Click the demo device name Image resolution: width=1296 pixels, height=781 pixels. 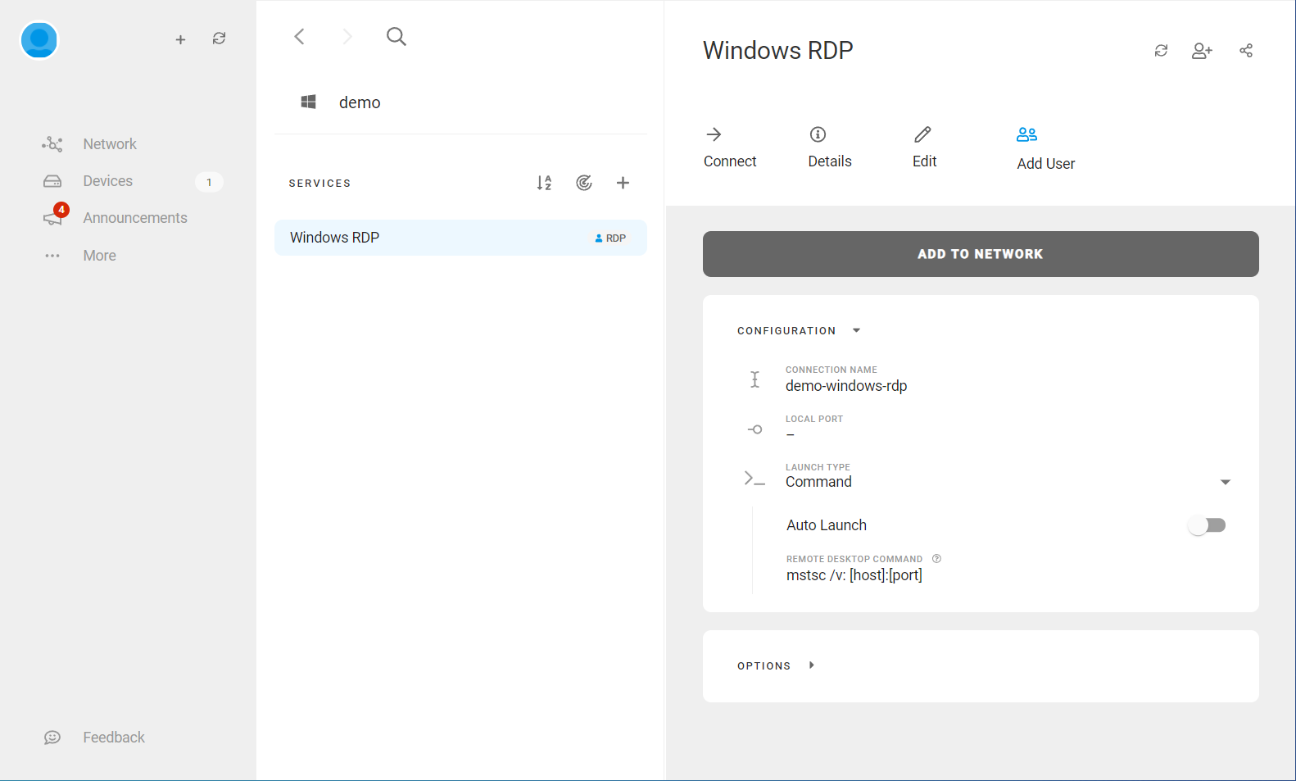tap(360, 102)
